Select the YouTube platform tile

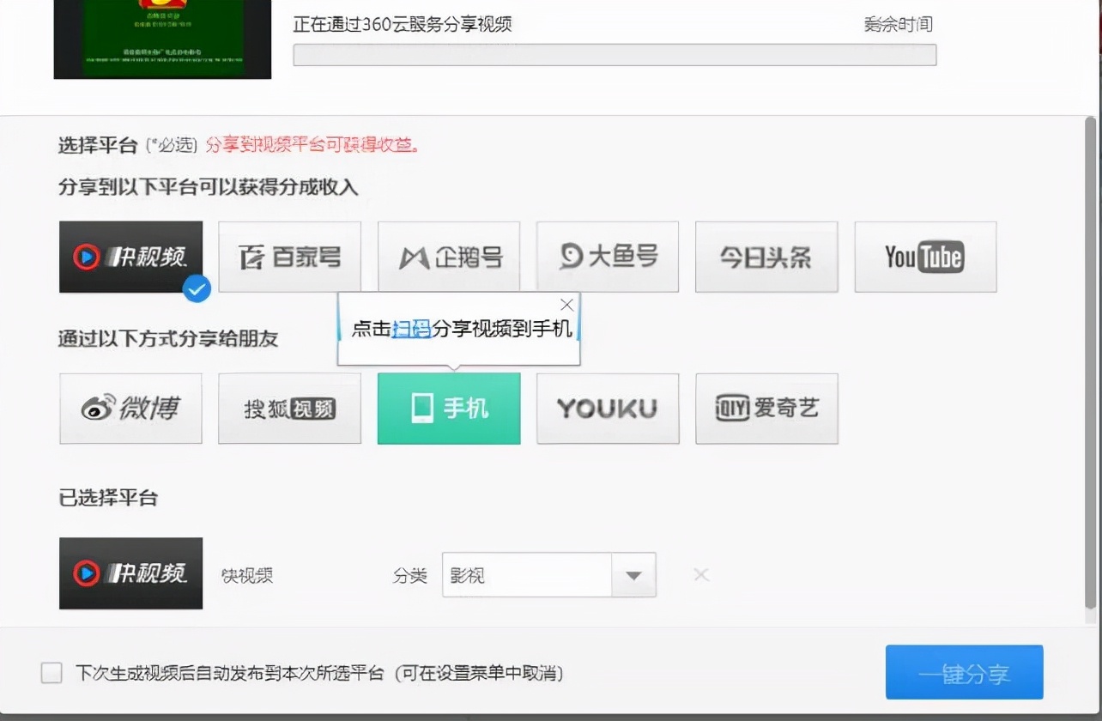(925, 257)
